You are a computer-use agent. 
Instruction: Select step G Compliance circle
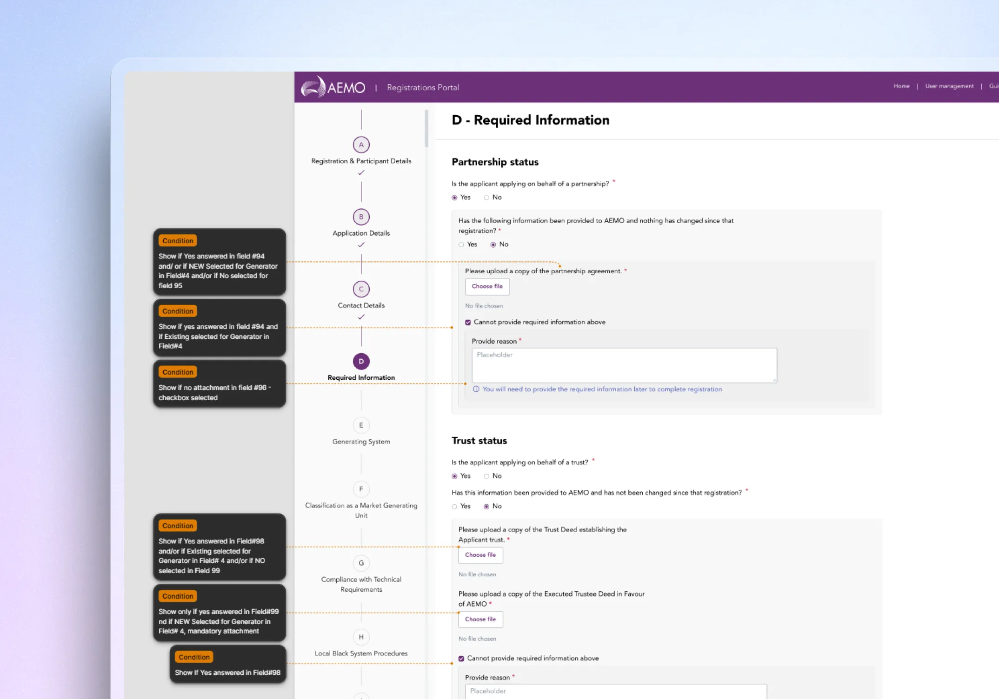click(361, 563)
